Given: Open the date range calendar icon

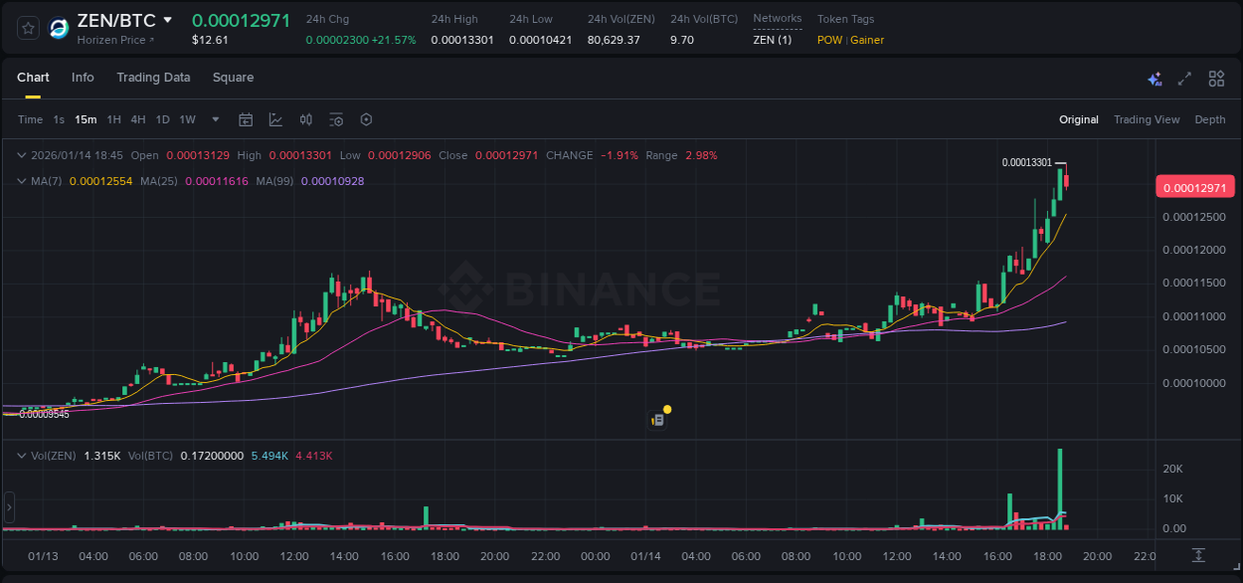Looking at the screenshot, I should pyautogui.click(x=246, y=119).
